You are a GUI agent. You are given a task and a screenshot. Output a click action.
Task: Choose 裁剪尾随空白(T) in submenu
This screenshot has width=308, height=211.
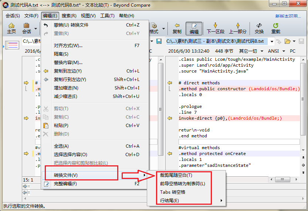tap(186, 175)
